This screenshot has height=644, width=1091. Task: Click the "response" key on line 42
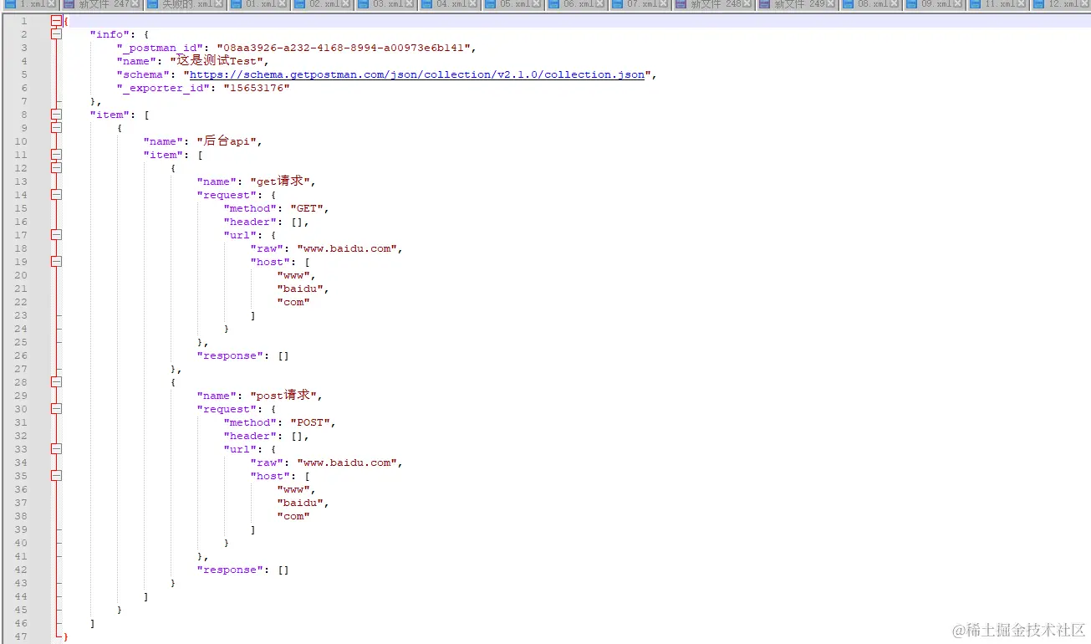[x=231, y=570]
